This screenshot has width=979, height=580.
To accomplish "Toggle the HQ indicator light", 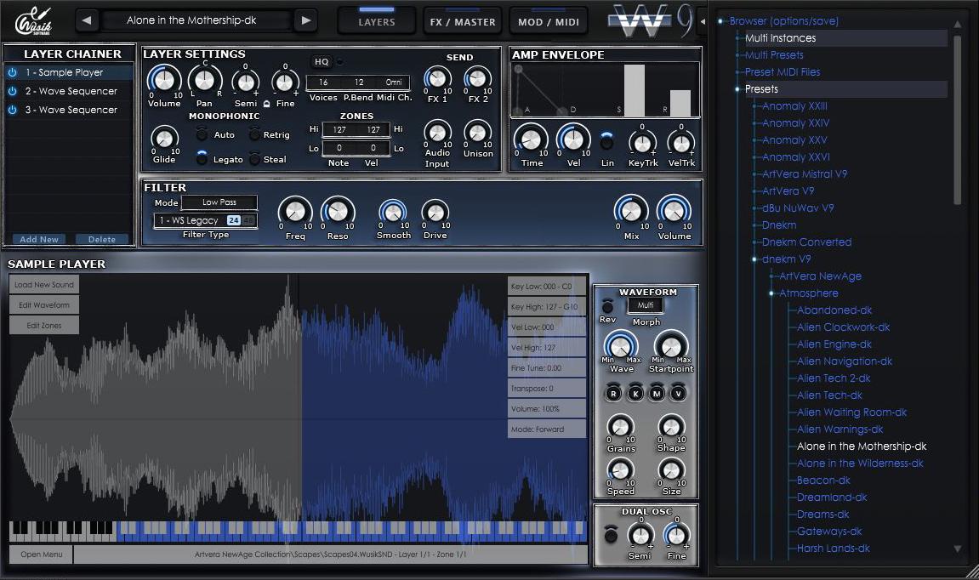I will 339,62.
